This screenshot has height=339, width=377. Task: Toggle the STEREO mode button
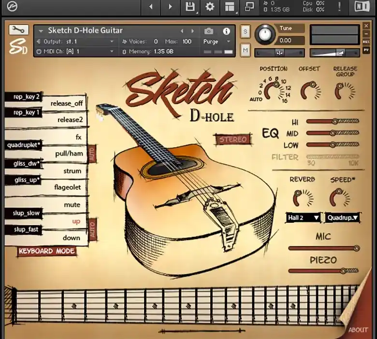[x=232, y=139]
